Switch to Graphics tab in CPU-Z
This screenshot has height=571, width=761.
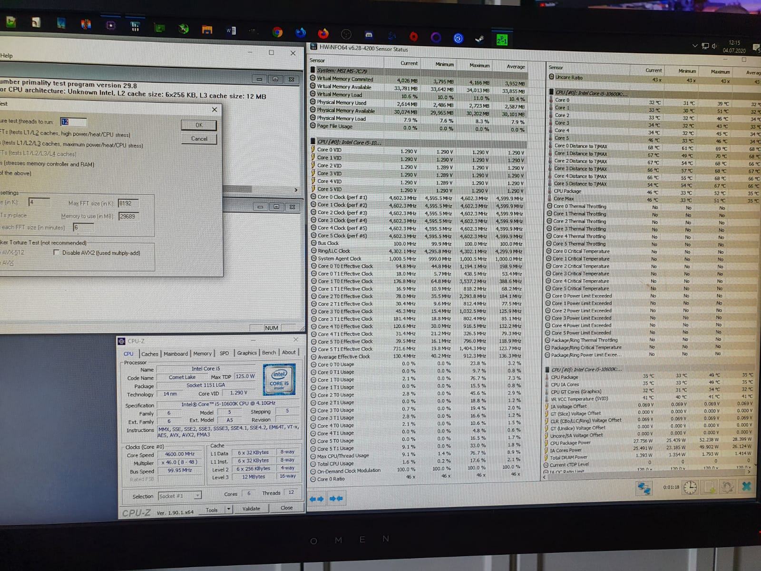pos(247,353)
